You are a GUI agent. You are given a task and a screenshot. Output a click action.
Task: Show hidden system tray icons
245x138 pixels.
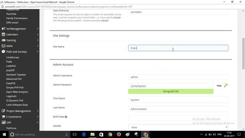tap(201, 135)
